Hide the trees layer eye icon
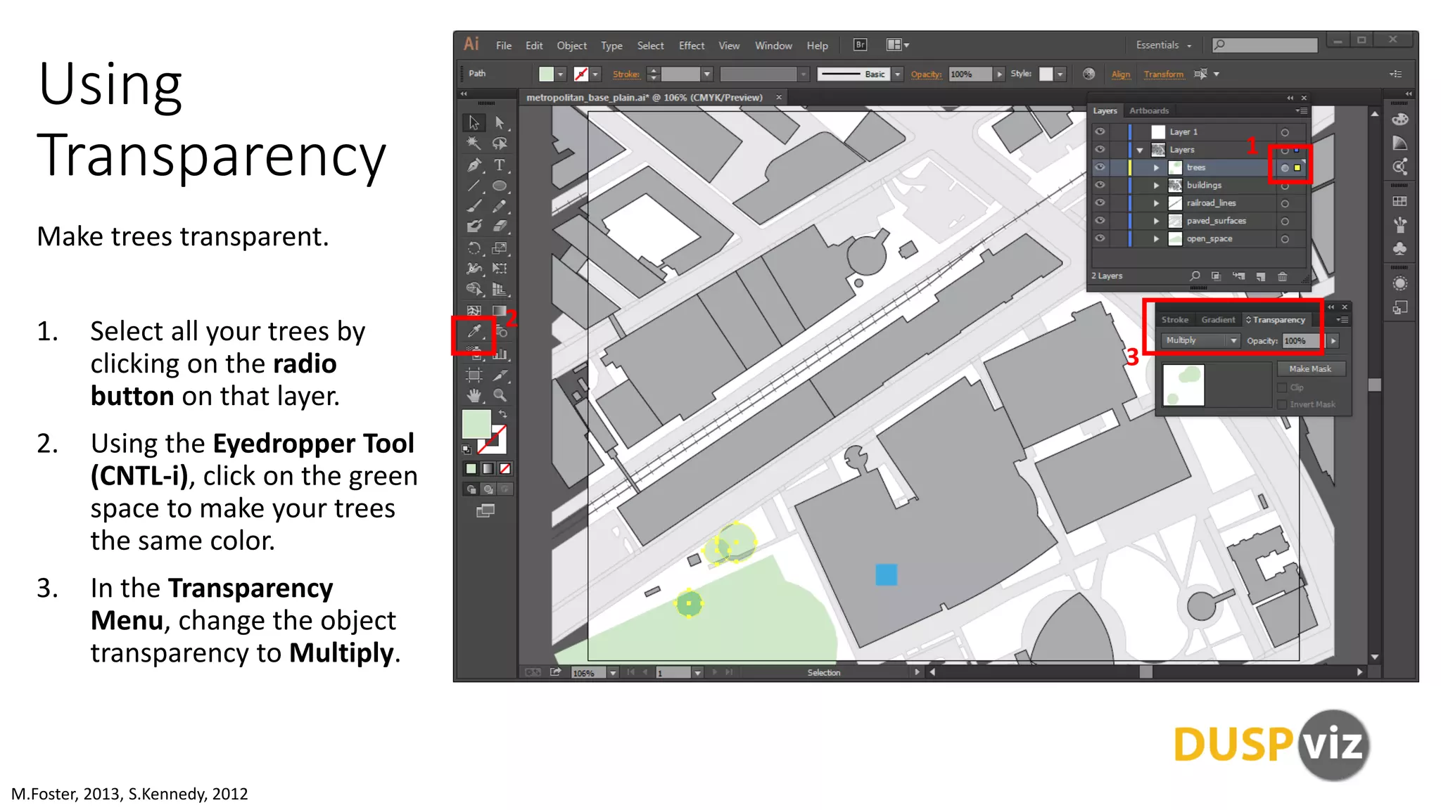 coord(1100,167)
